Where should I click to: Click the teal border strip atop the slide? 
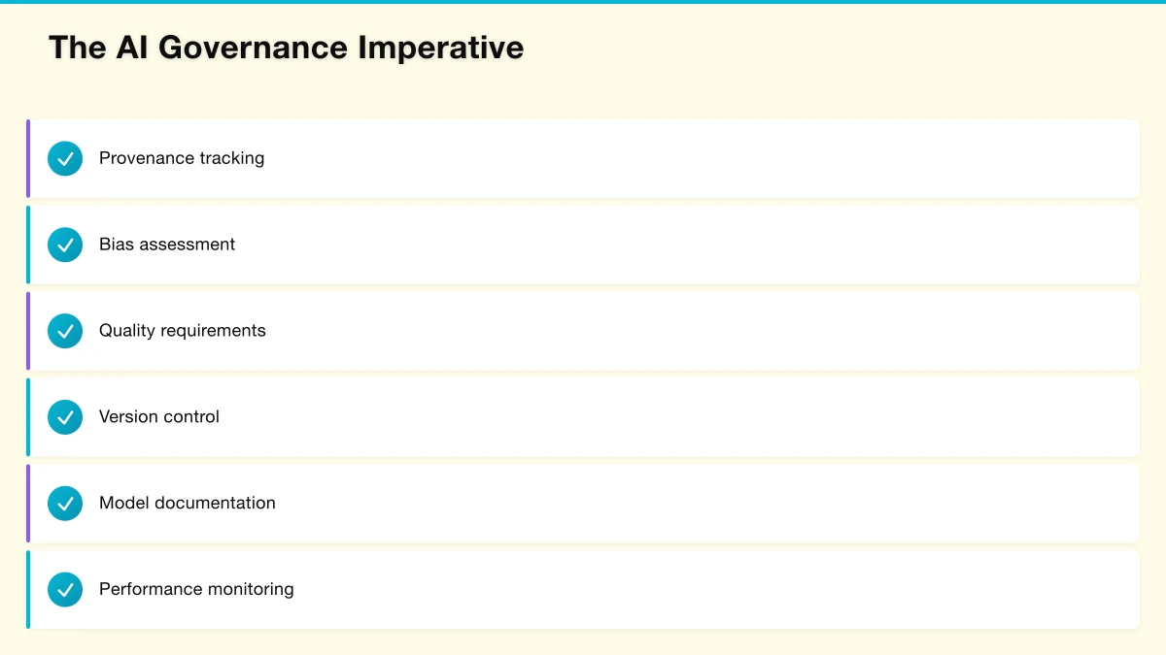pos(583,2)
